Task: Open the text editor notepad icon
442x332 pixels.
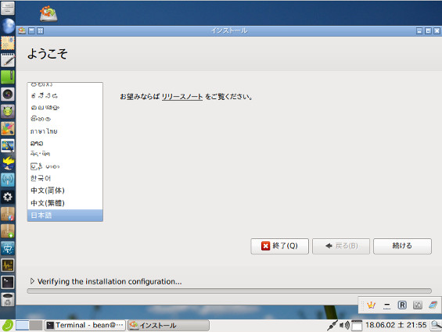Action: click(x=8, y=60)
